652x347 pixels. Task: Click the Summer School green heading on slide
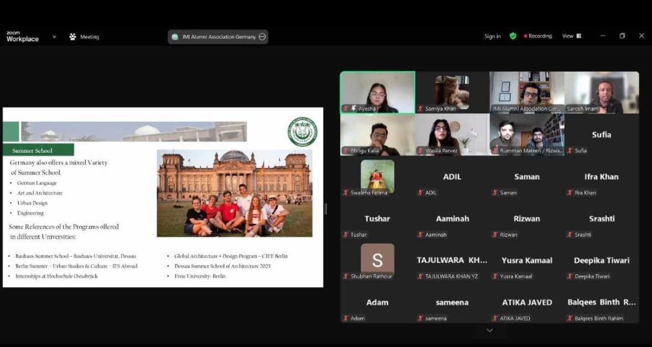[x=39, y=150]
